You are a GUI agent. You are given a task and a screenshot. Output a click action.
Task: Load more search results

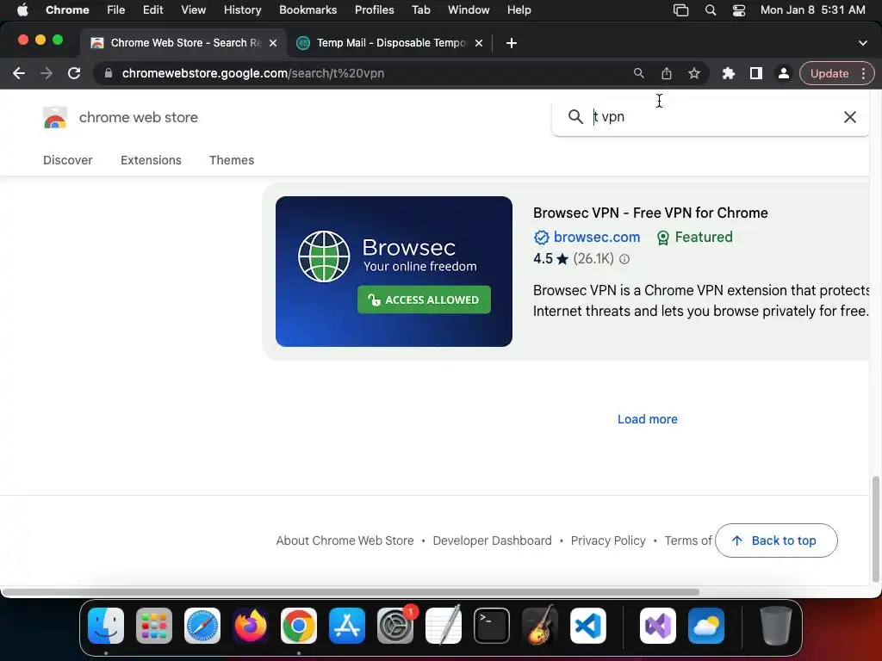click(x=648, y=419)
